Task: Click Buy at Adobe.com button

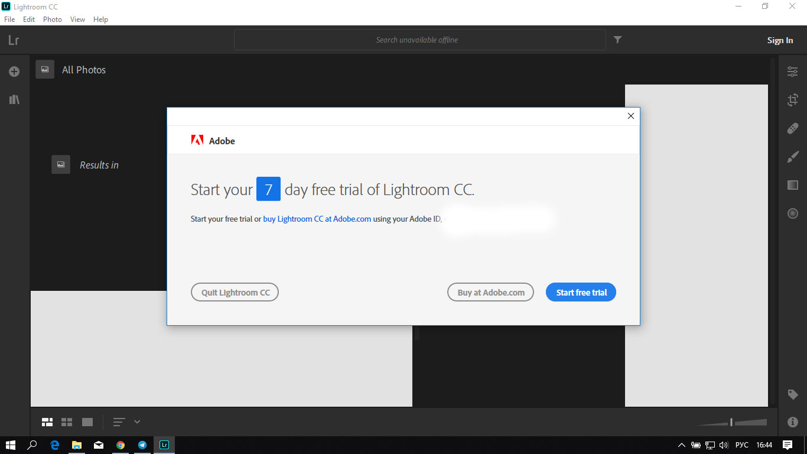Action: [x=490, y=293]
